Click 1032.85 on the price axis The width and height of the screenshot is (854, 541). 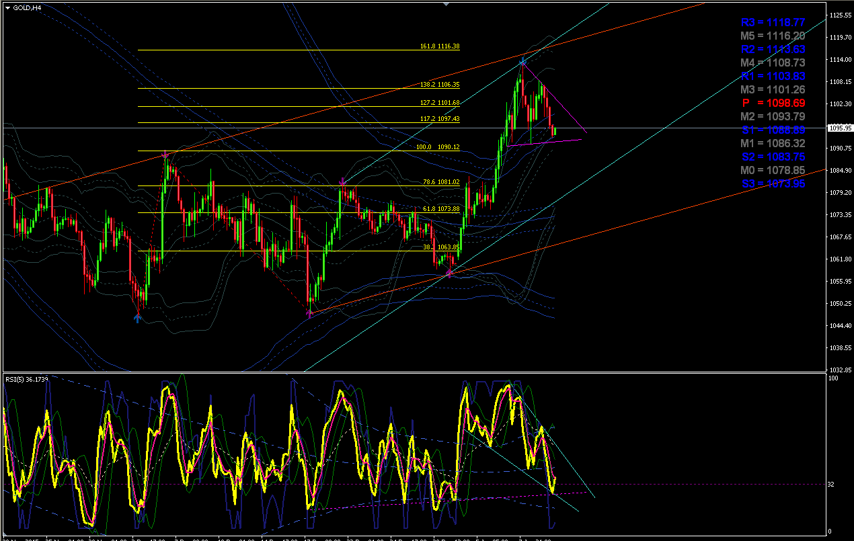[x=841, y=370]
